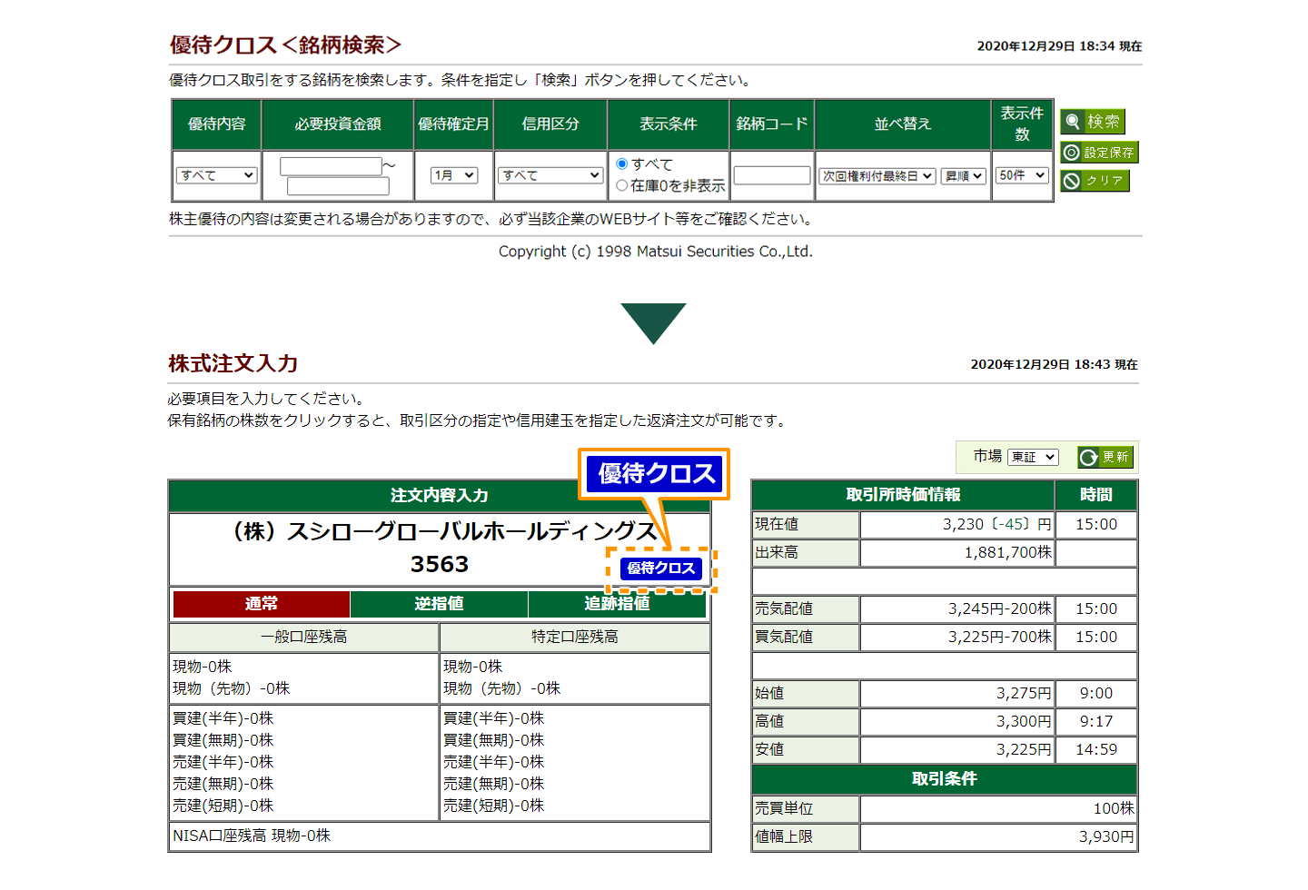
Task: Click the small 優待クロス button beside 3563
Action: 661,569
